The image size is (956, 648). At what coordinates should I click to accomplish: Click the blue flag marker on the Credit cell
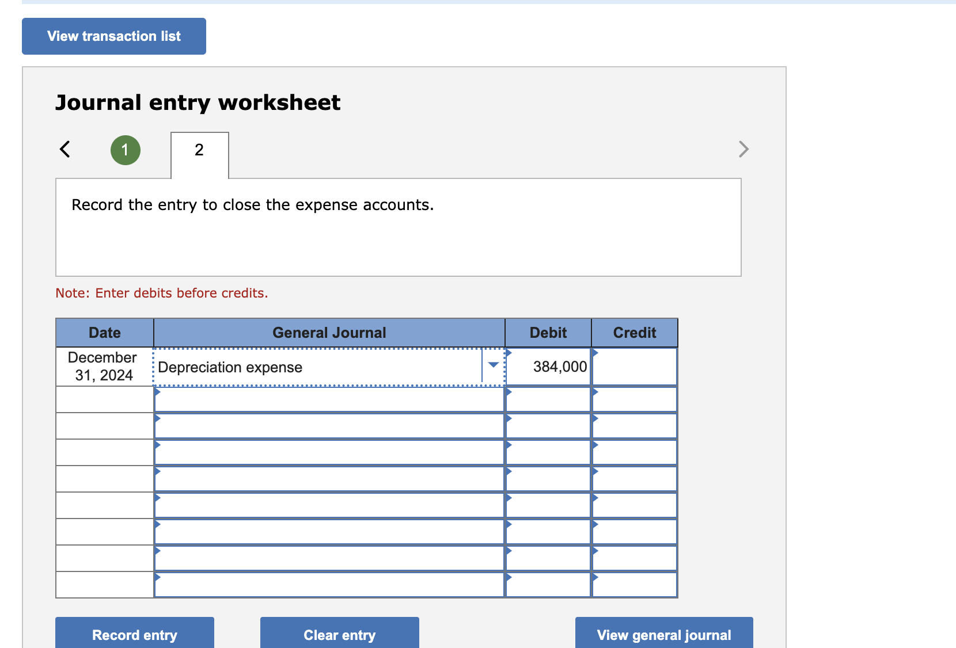pyautogui.click(x=595, y=352)
